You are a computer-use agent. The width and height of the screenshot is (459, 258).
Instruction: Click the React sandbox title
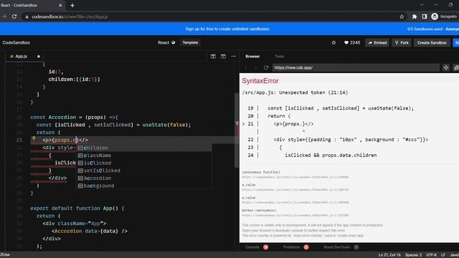pyautogui.click(x=164, y=43)
